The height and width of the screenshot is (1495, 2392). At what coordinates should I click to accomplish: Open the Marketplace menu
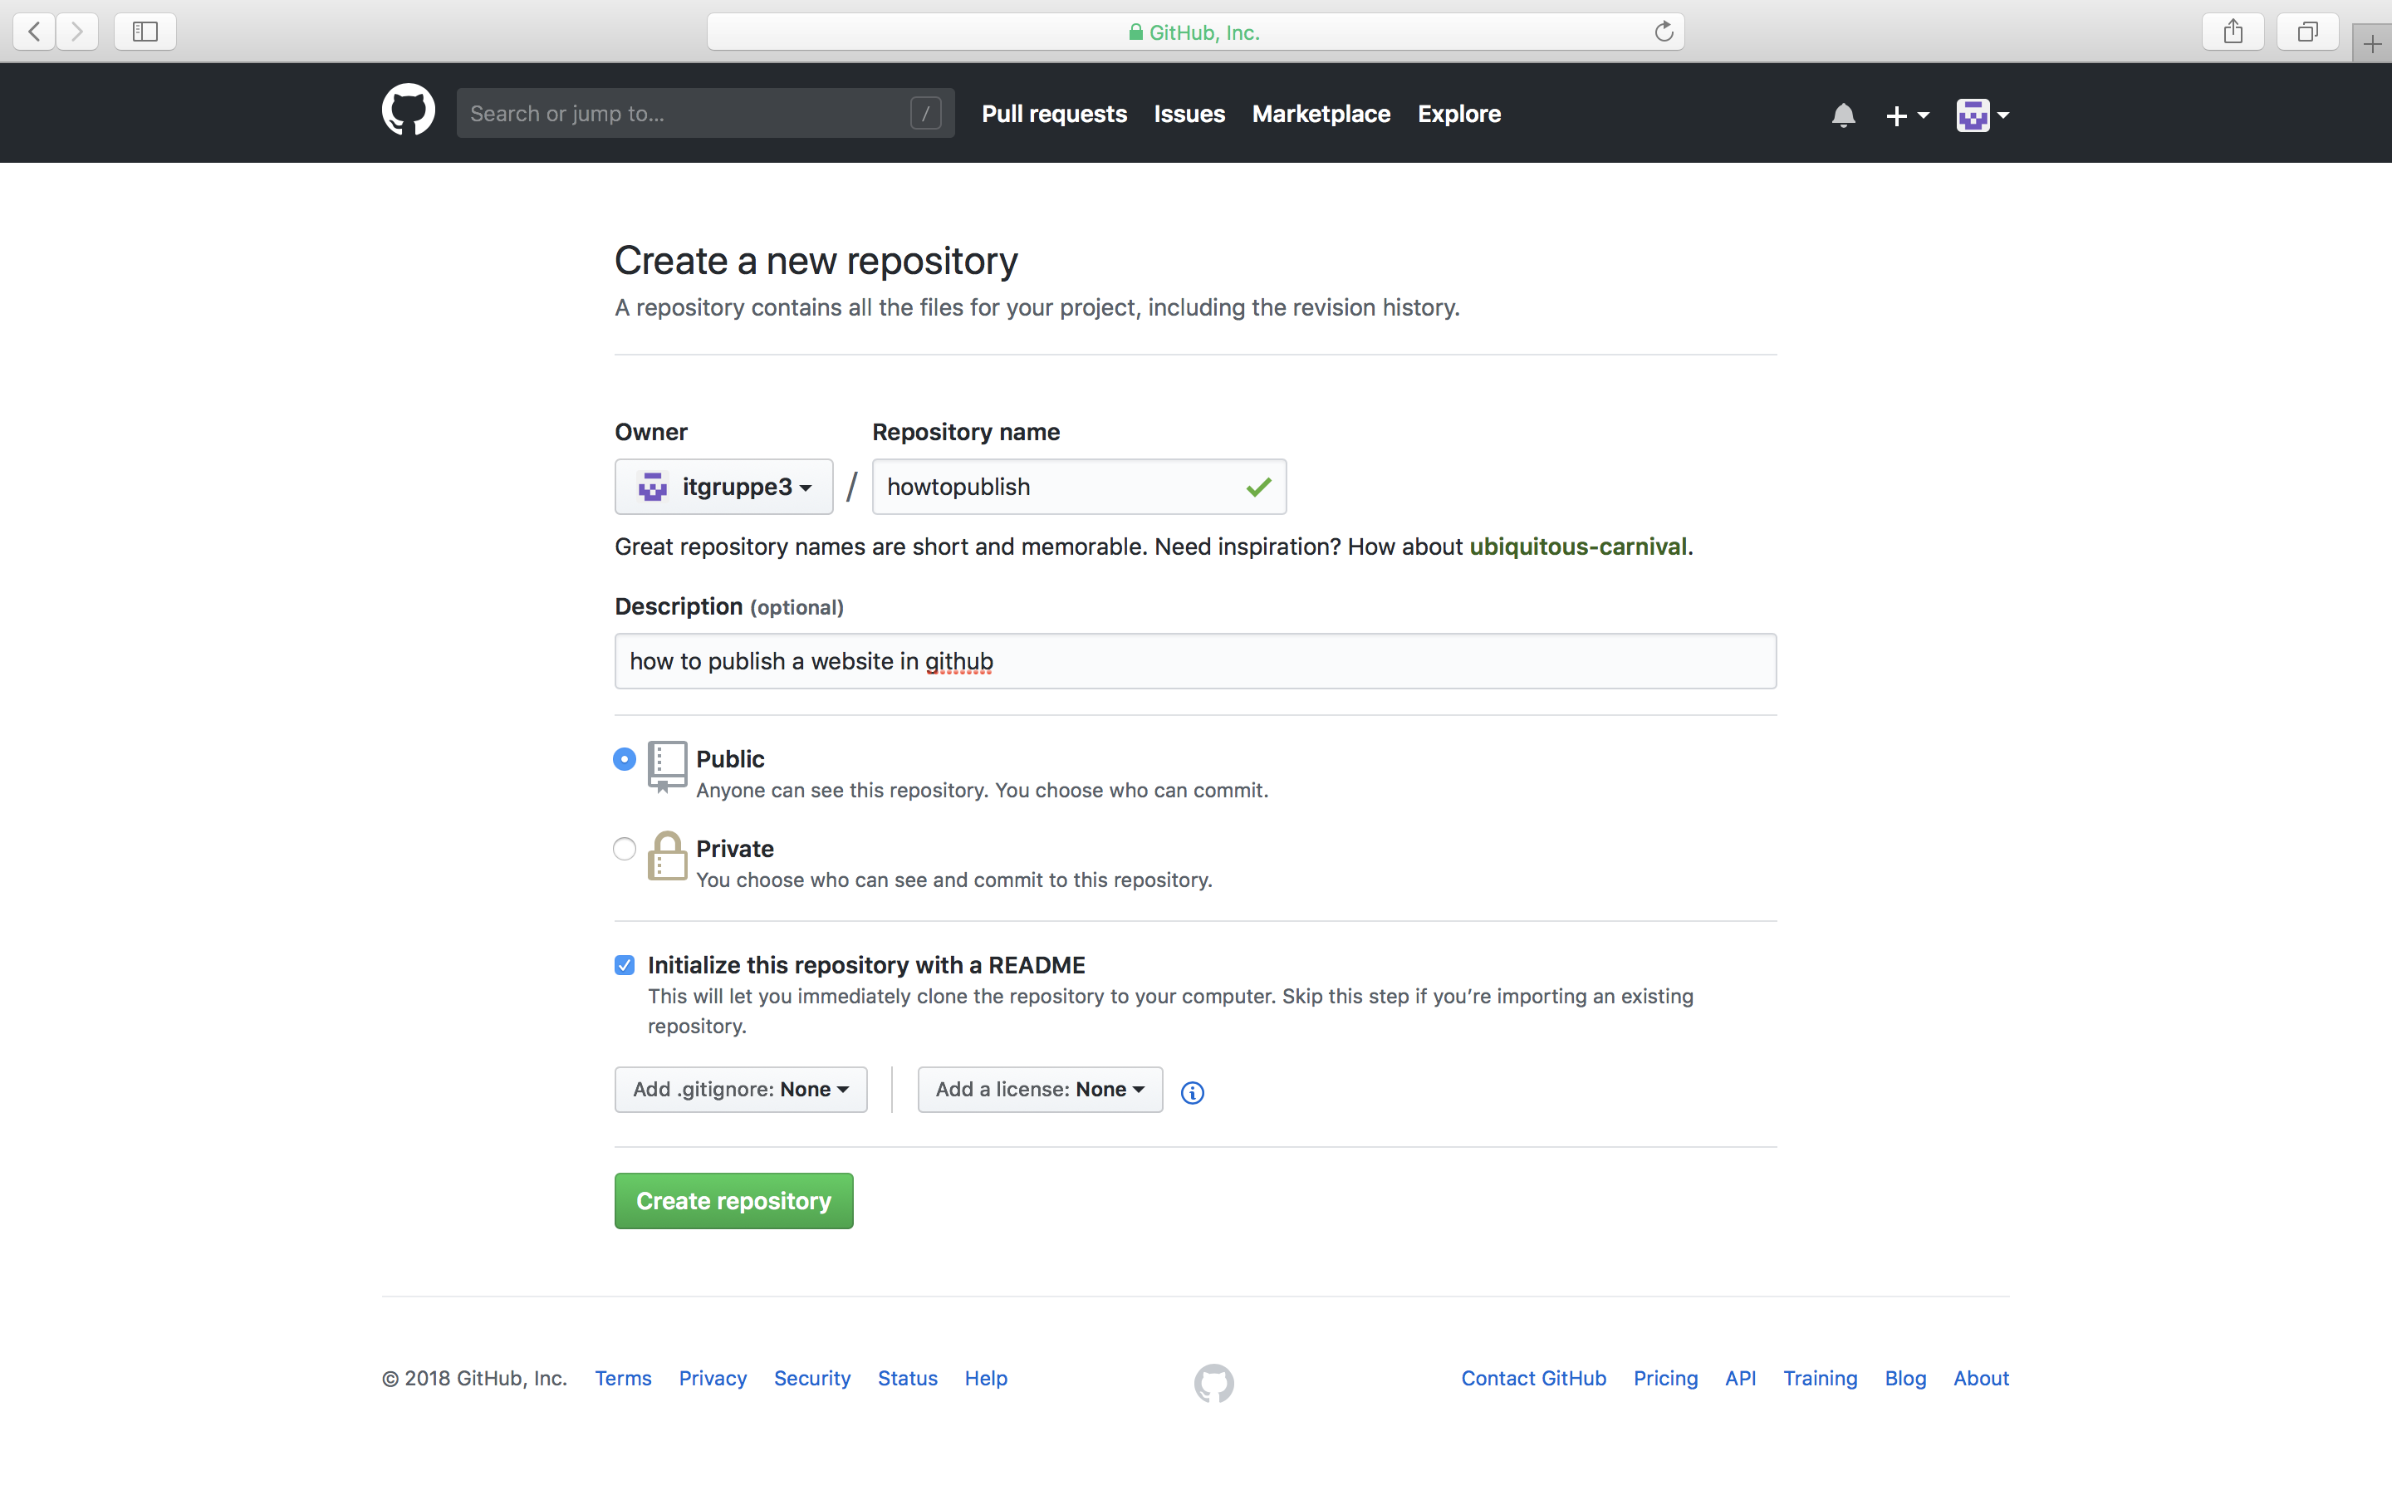coord(1321,114)
